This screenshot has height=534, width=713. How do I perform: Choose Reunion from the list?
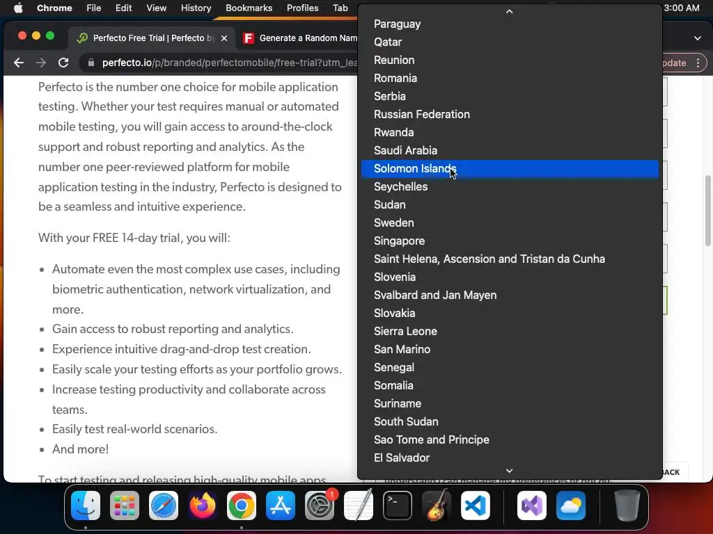(510, 60)
